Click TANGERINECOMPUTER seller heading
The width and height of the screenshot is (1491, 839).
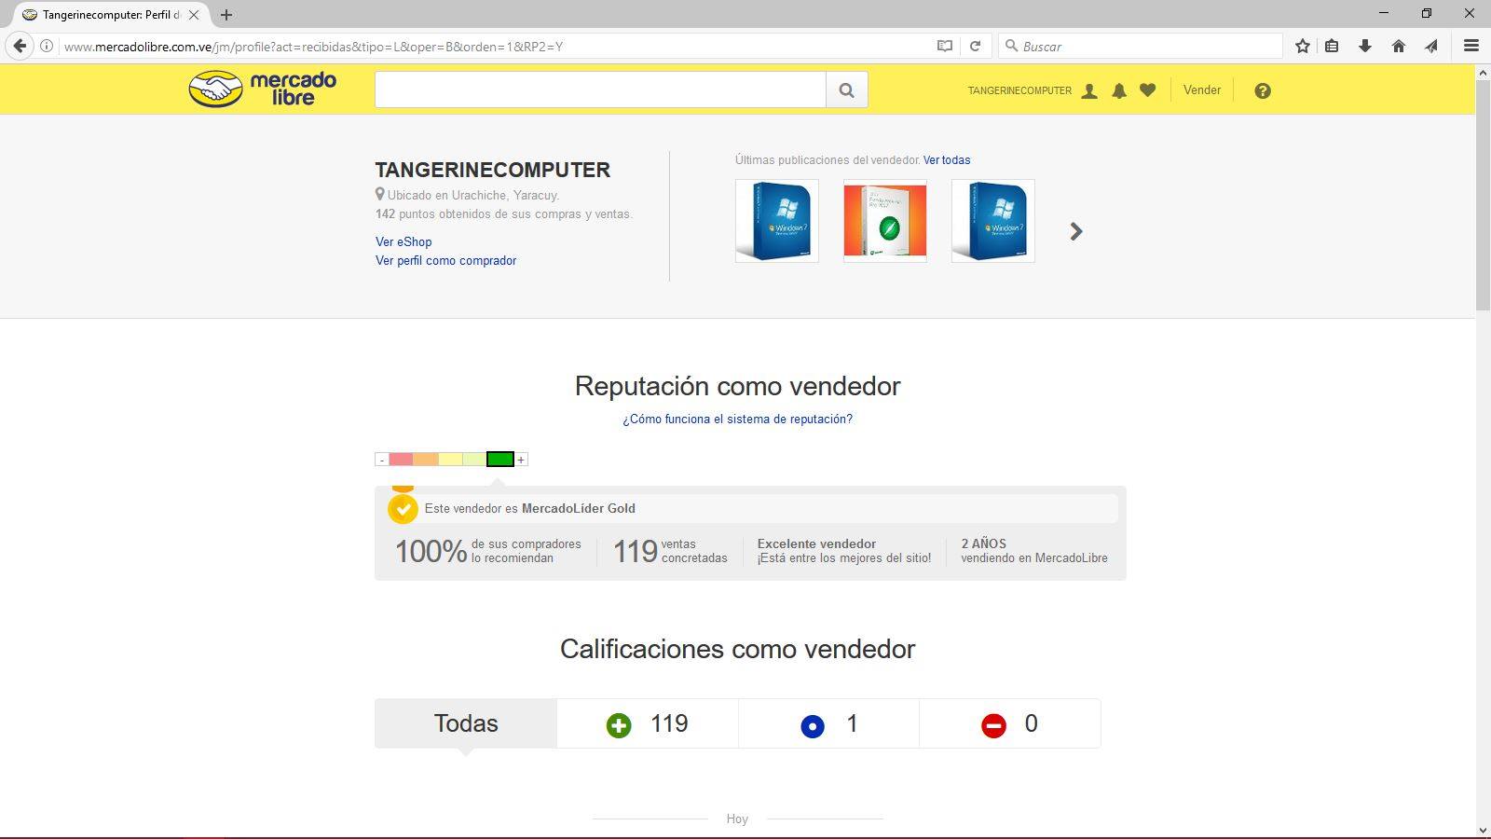click(x=493, y=170)
